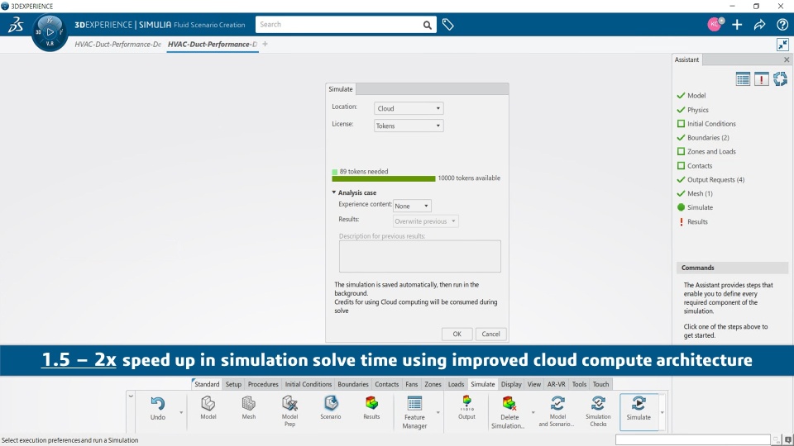
Task: Select the Physics step in Assistant
Action: point(698,110)
